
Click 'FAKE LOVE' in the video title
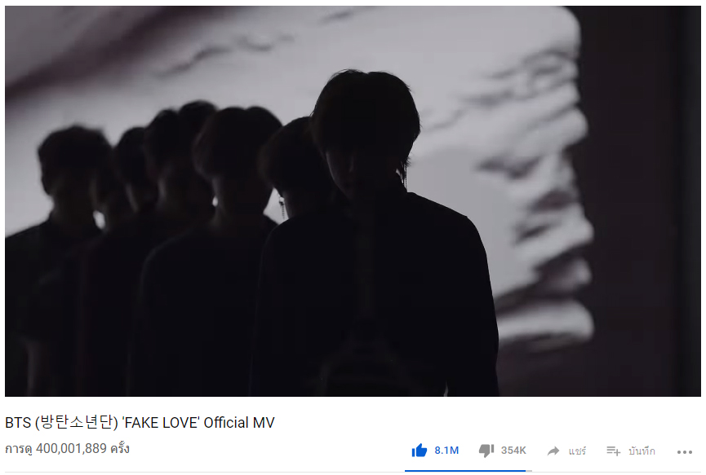(161, 422)
